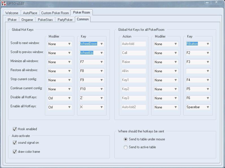Screen dimensions: 225x168
Task: Open the F7 key dropdown
Action: point(92,62)
